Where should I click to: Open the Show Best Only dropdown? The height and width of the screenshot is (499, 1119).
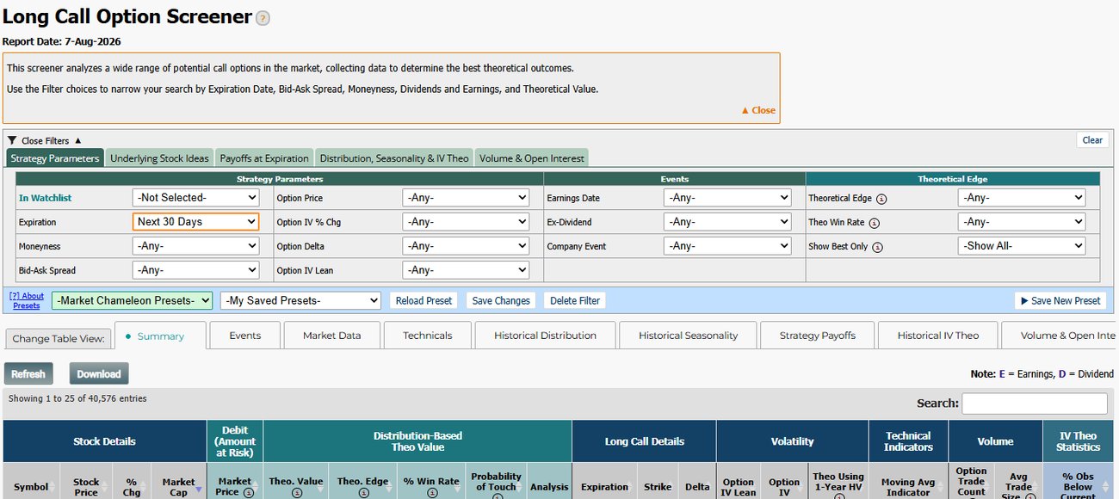[1022, 246]
